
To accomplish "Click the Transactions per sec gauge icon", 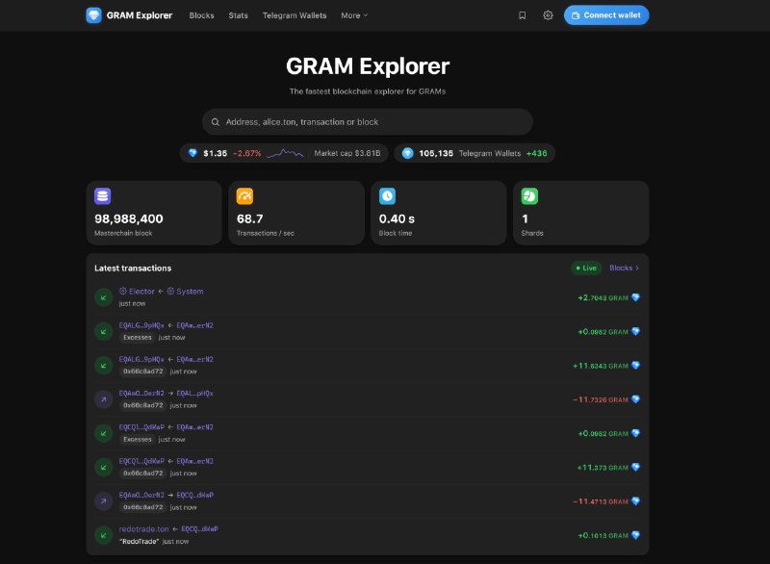I will tap(244, 195).
